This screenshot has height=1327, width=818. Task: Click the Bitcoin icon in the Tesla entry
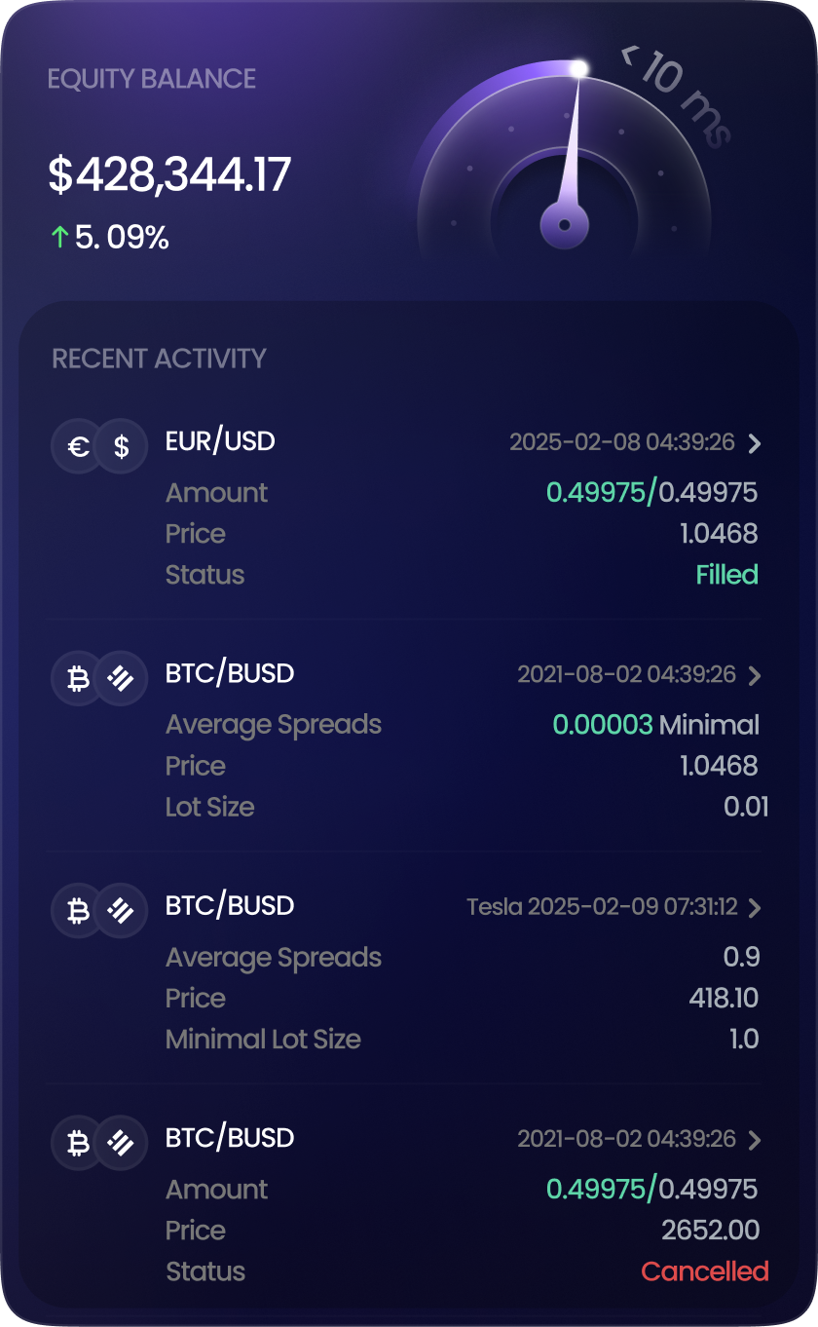coord(78,911)
